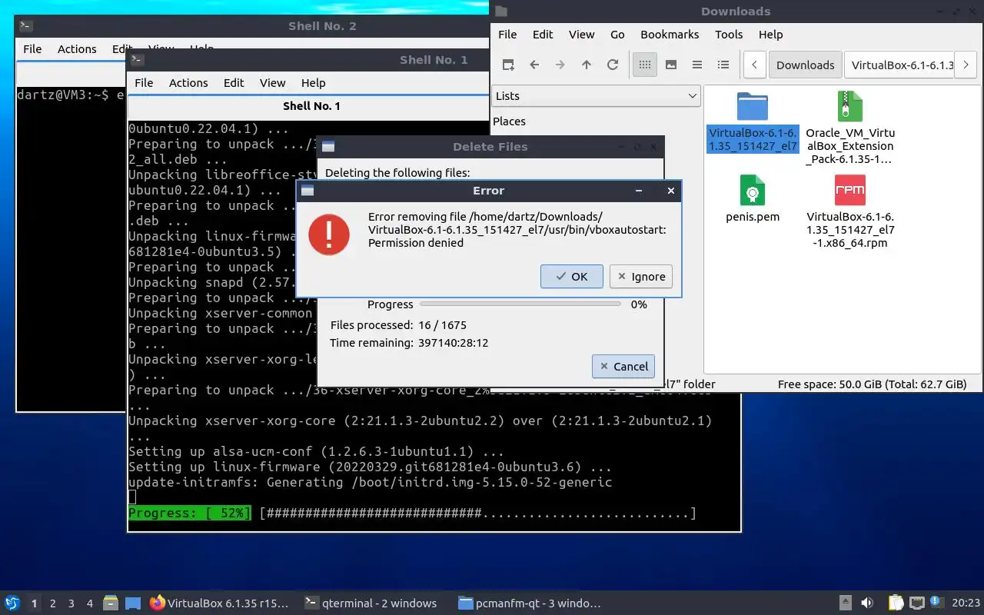This screenshot has height=615, width=984.
Task: Launch file manager from panel quicklaunch
Action: point(110,603)
